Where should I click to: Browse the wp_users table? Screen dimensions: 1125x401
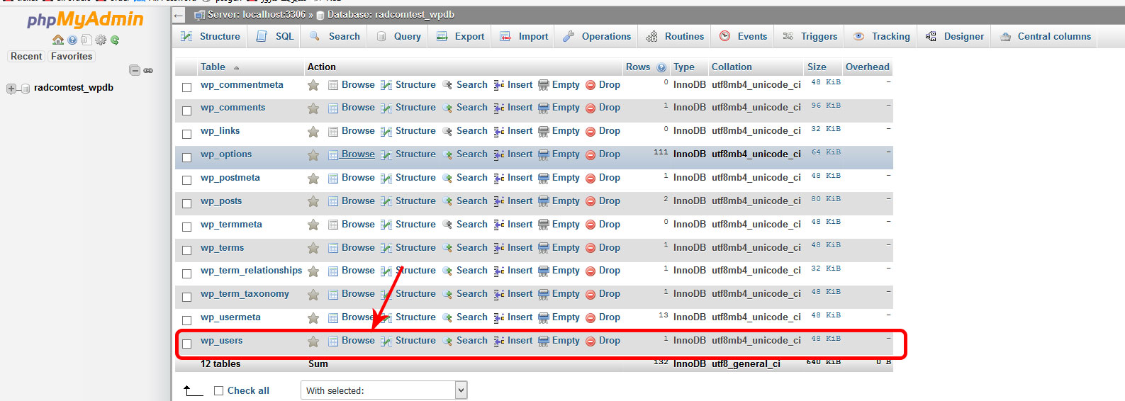[357, 341]
